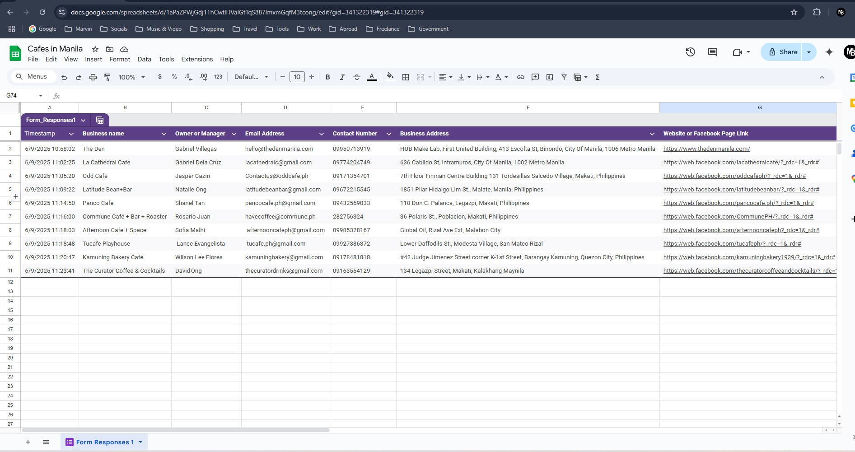The height and width of the screenshot is (452, 855).
Task: Click the Functions sigma icon
Action: coord(597,77)
